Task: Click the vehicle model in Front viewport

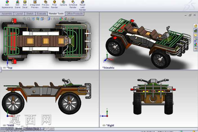Action: pyautogui.click(x=46, y=97)
